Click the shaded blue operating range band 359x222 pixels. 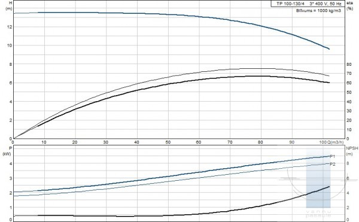(x=318, y=179)
